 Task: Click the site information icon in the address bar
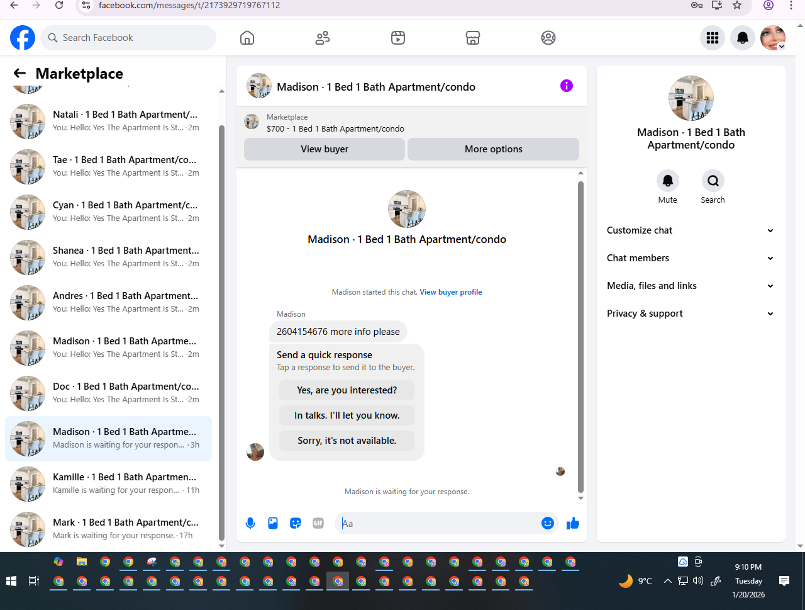(87, 5)
